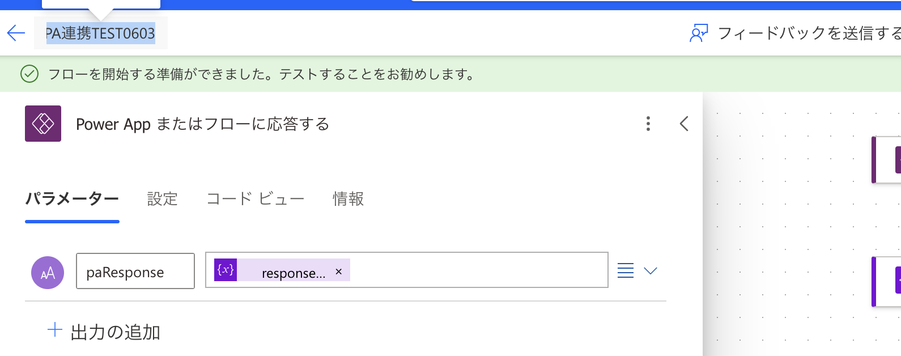Click inside the paResponse name field
The image size is (901, 356).
pos(135,271)
